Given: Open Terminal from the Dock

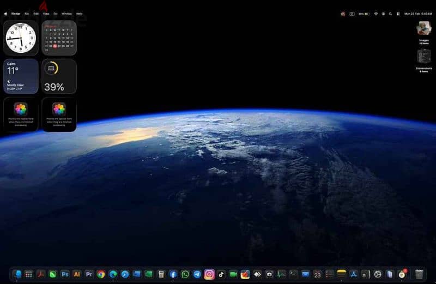Looking at the screenshot, I should 293,274.
